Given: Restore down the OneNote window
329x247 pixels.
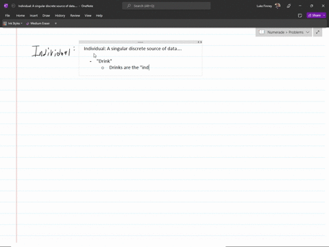Looking at the screenshot, I should [x=312, y=6].
